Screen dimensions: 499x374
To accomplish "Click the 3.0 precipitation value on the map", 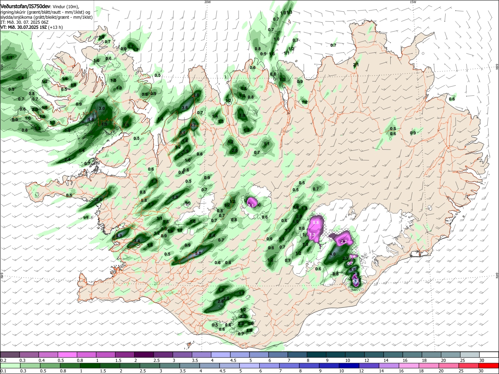I will (102, 108).
